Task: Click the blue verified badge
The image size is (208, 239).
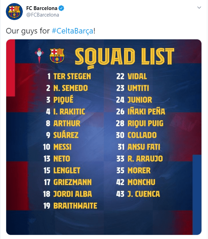Action: pos(61,8)
